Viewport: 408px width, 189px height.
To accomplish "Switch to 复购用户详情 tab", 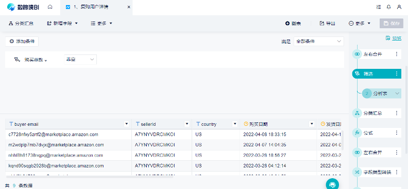I will (x=91, y=7).
